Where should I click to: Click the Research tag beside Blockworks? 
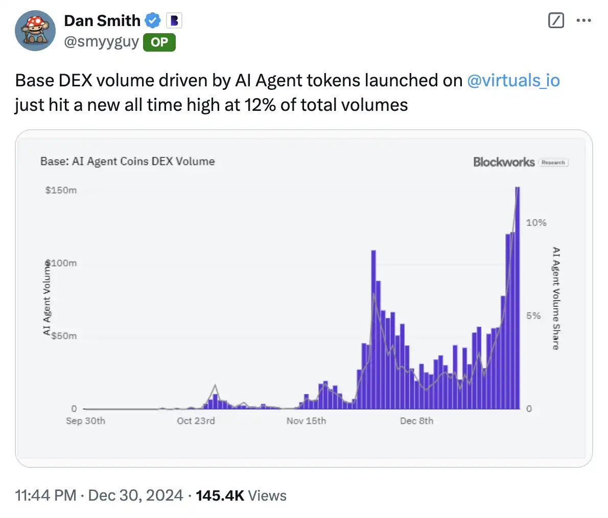point(553,162)
